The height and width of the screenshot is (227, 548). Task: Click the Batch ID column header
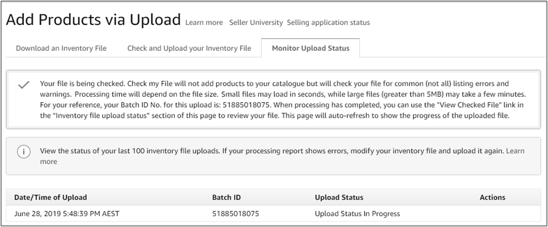[226, 197]
